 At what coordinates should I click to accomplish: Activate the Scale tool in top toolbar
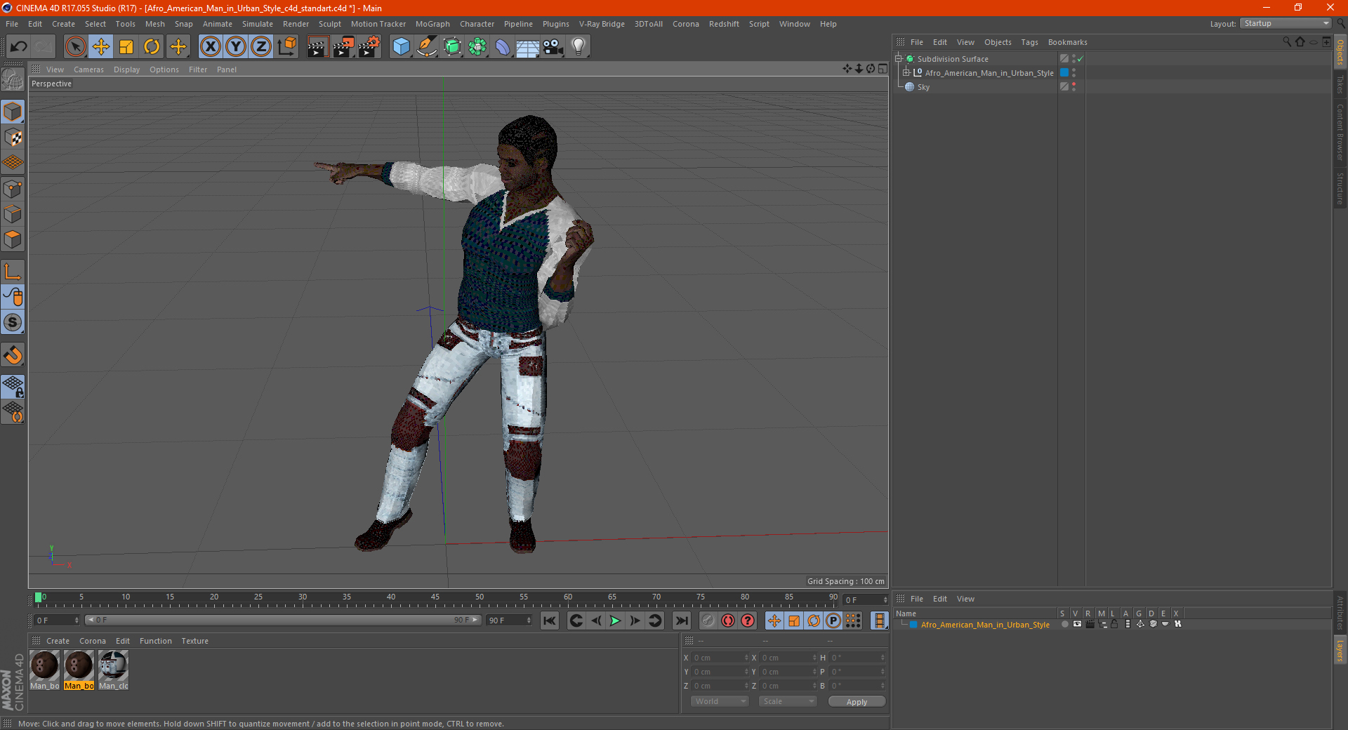pyautogui.click(x=126, y=47)
